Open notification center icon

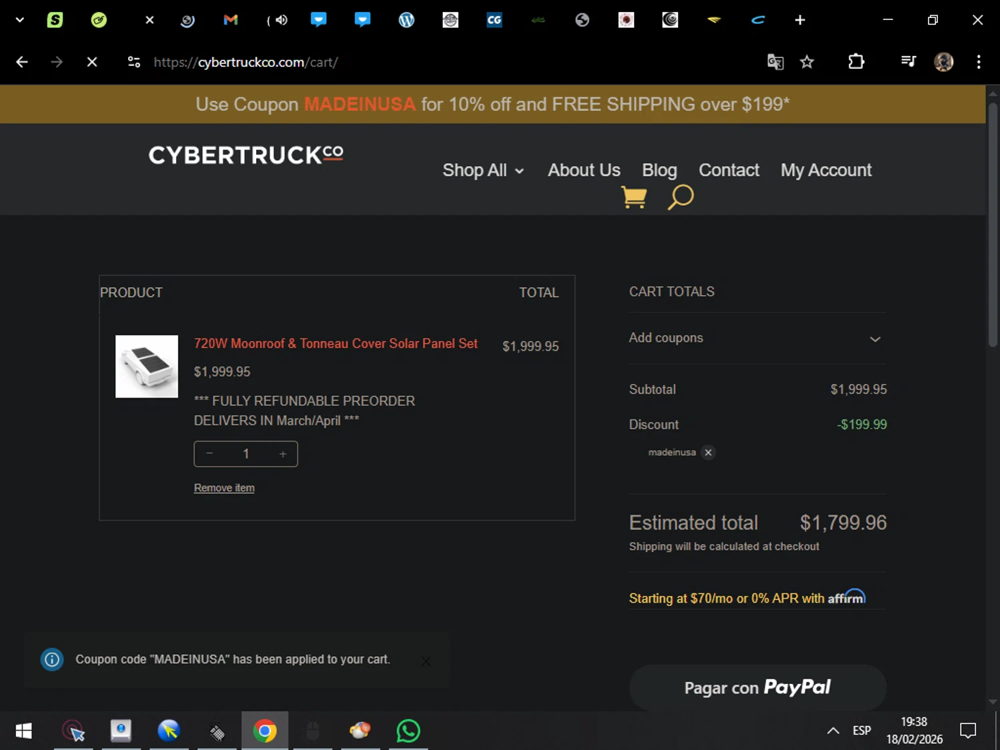[x=967, y=731]
